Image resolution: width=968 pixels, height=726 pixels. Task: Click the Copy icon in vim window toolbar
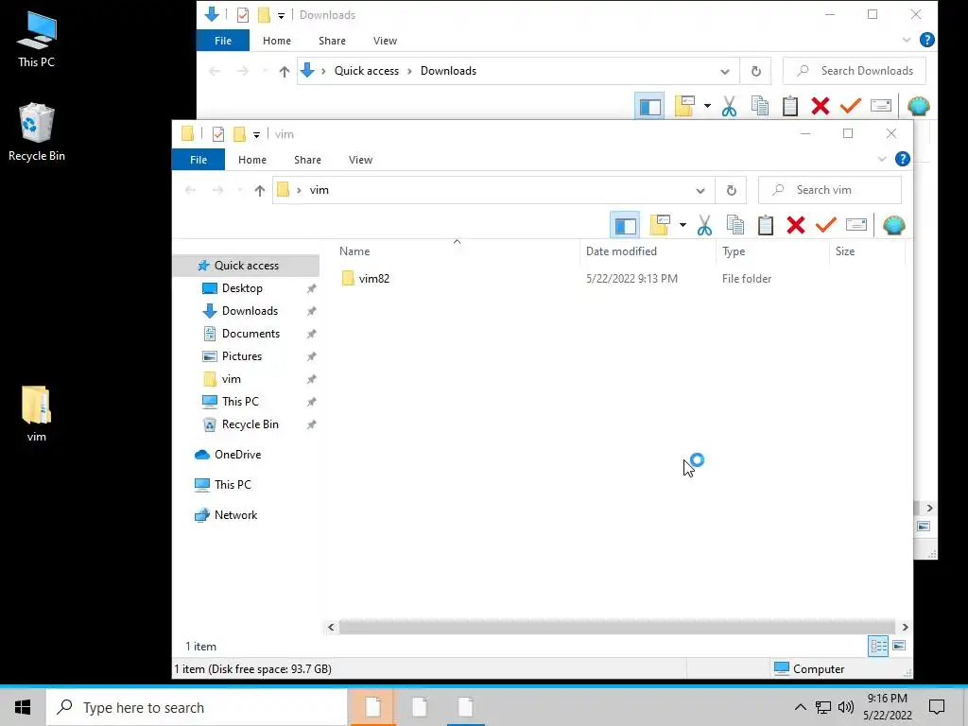[735, 225]
